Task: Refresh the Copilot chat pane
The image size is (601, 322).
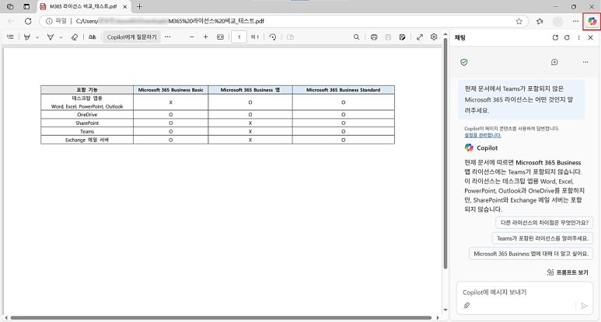Action: 567,36
